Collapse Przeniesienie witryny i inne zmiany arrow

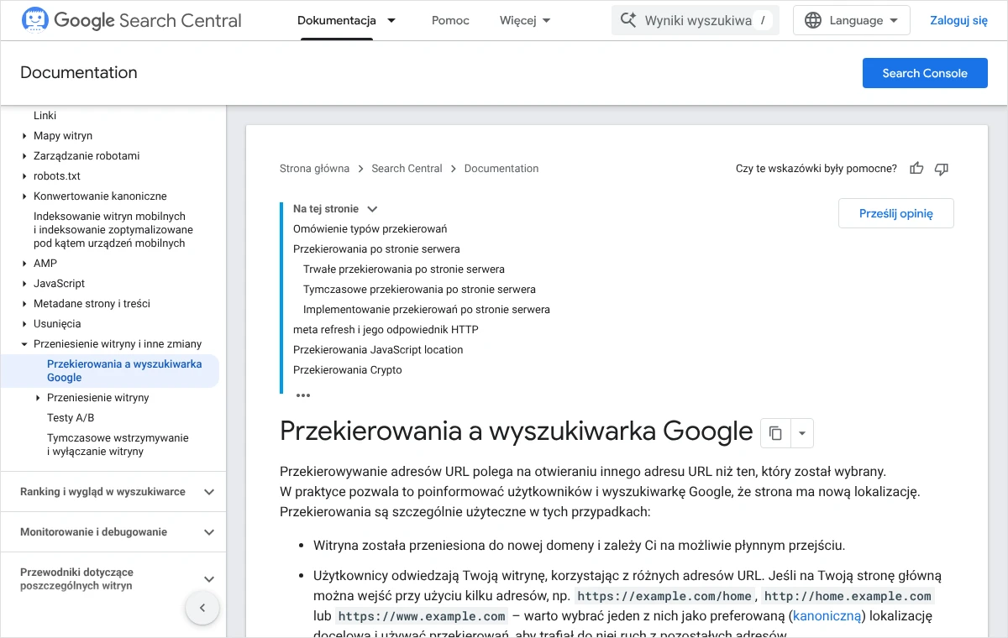pos(24,344)
